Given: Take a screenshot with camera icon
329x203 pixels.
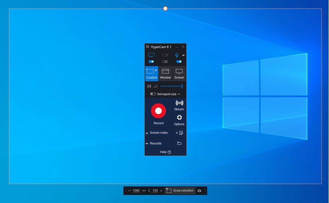Looking at the screenshot, I should [199, 191].
